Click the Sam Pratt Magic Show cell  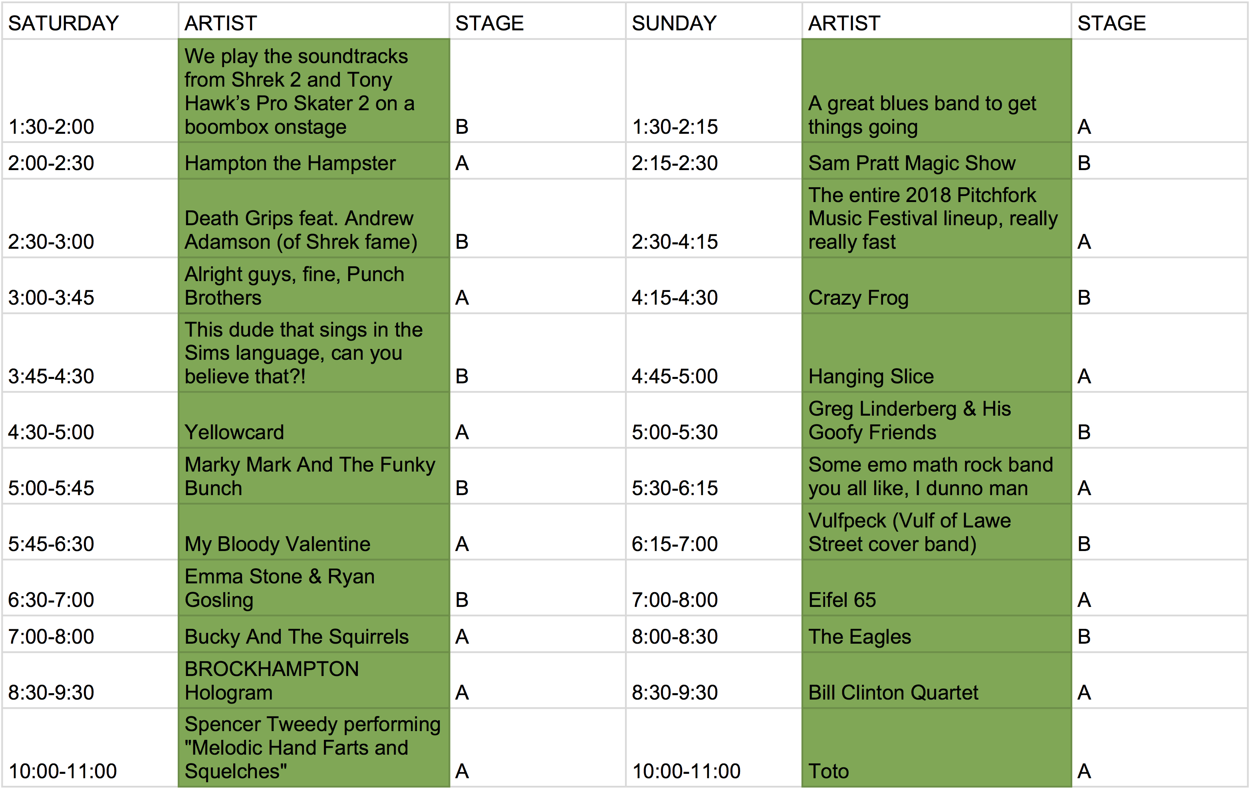tap(937, 161)
